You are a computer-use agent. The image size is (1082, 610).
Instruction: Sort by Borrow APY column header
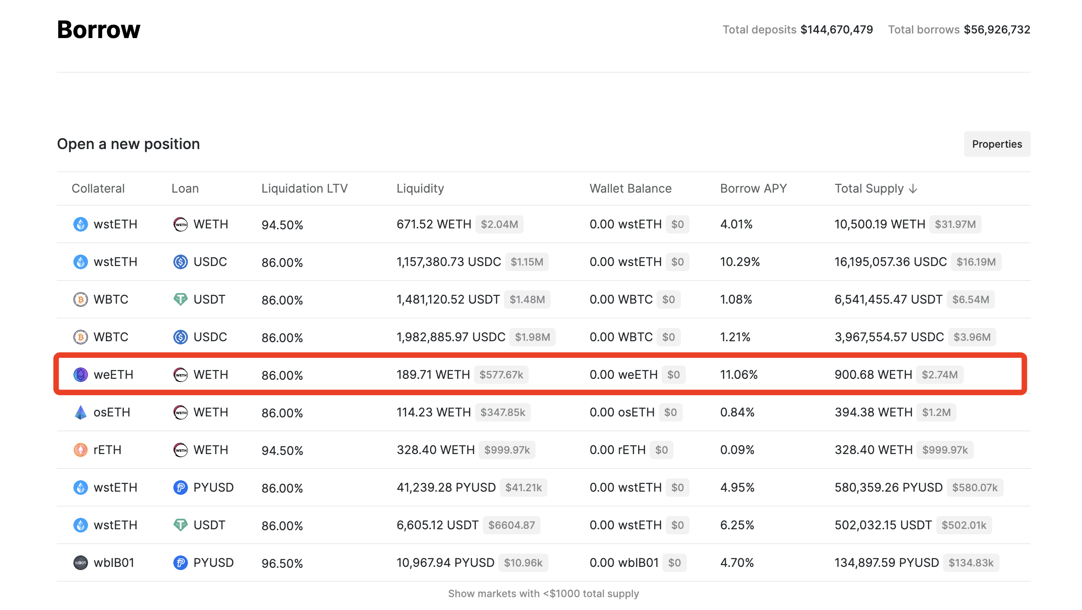[753, 189]
